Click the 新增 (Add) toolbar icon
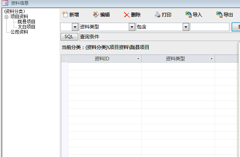 click(x=65, y=15)
